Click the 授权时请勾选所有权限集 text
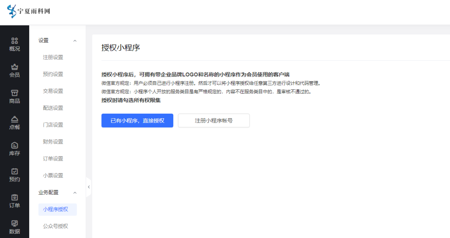The height and width of the screenshot is (238, 450). [131, 100]
